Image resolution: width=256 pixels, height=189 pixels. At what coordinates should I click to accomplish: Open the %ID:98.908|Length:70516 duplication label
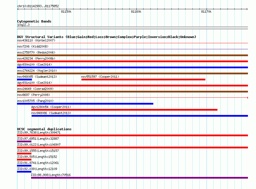51,175
